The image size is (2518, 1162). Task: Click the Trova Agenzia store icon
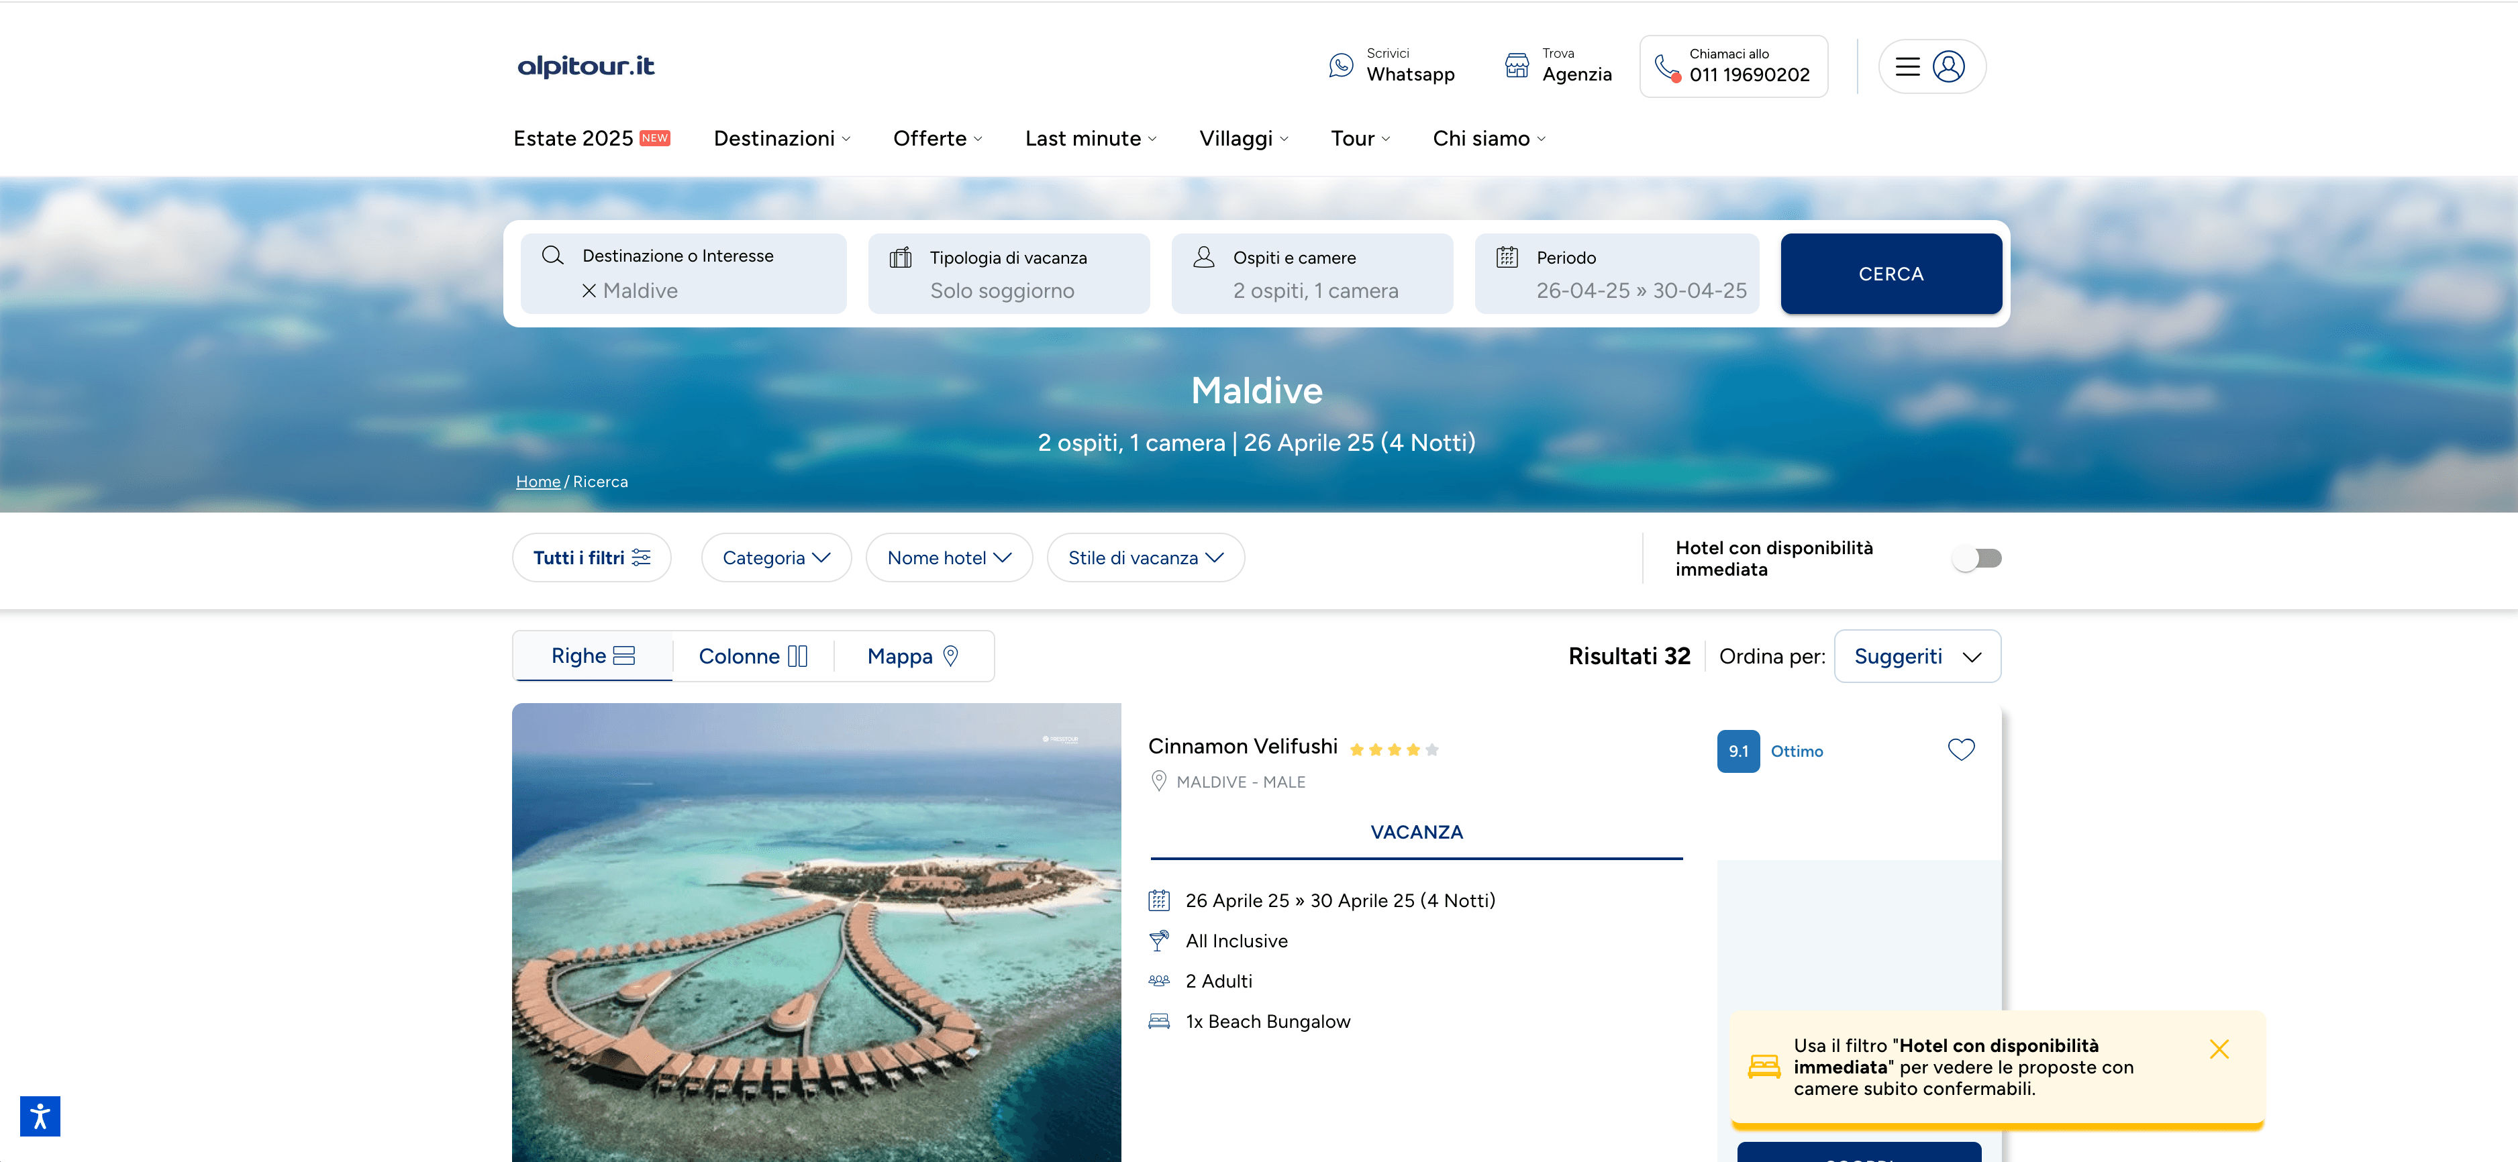[1516, 66]
